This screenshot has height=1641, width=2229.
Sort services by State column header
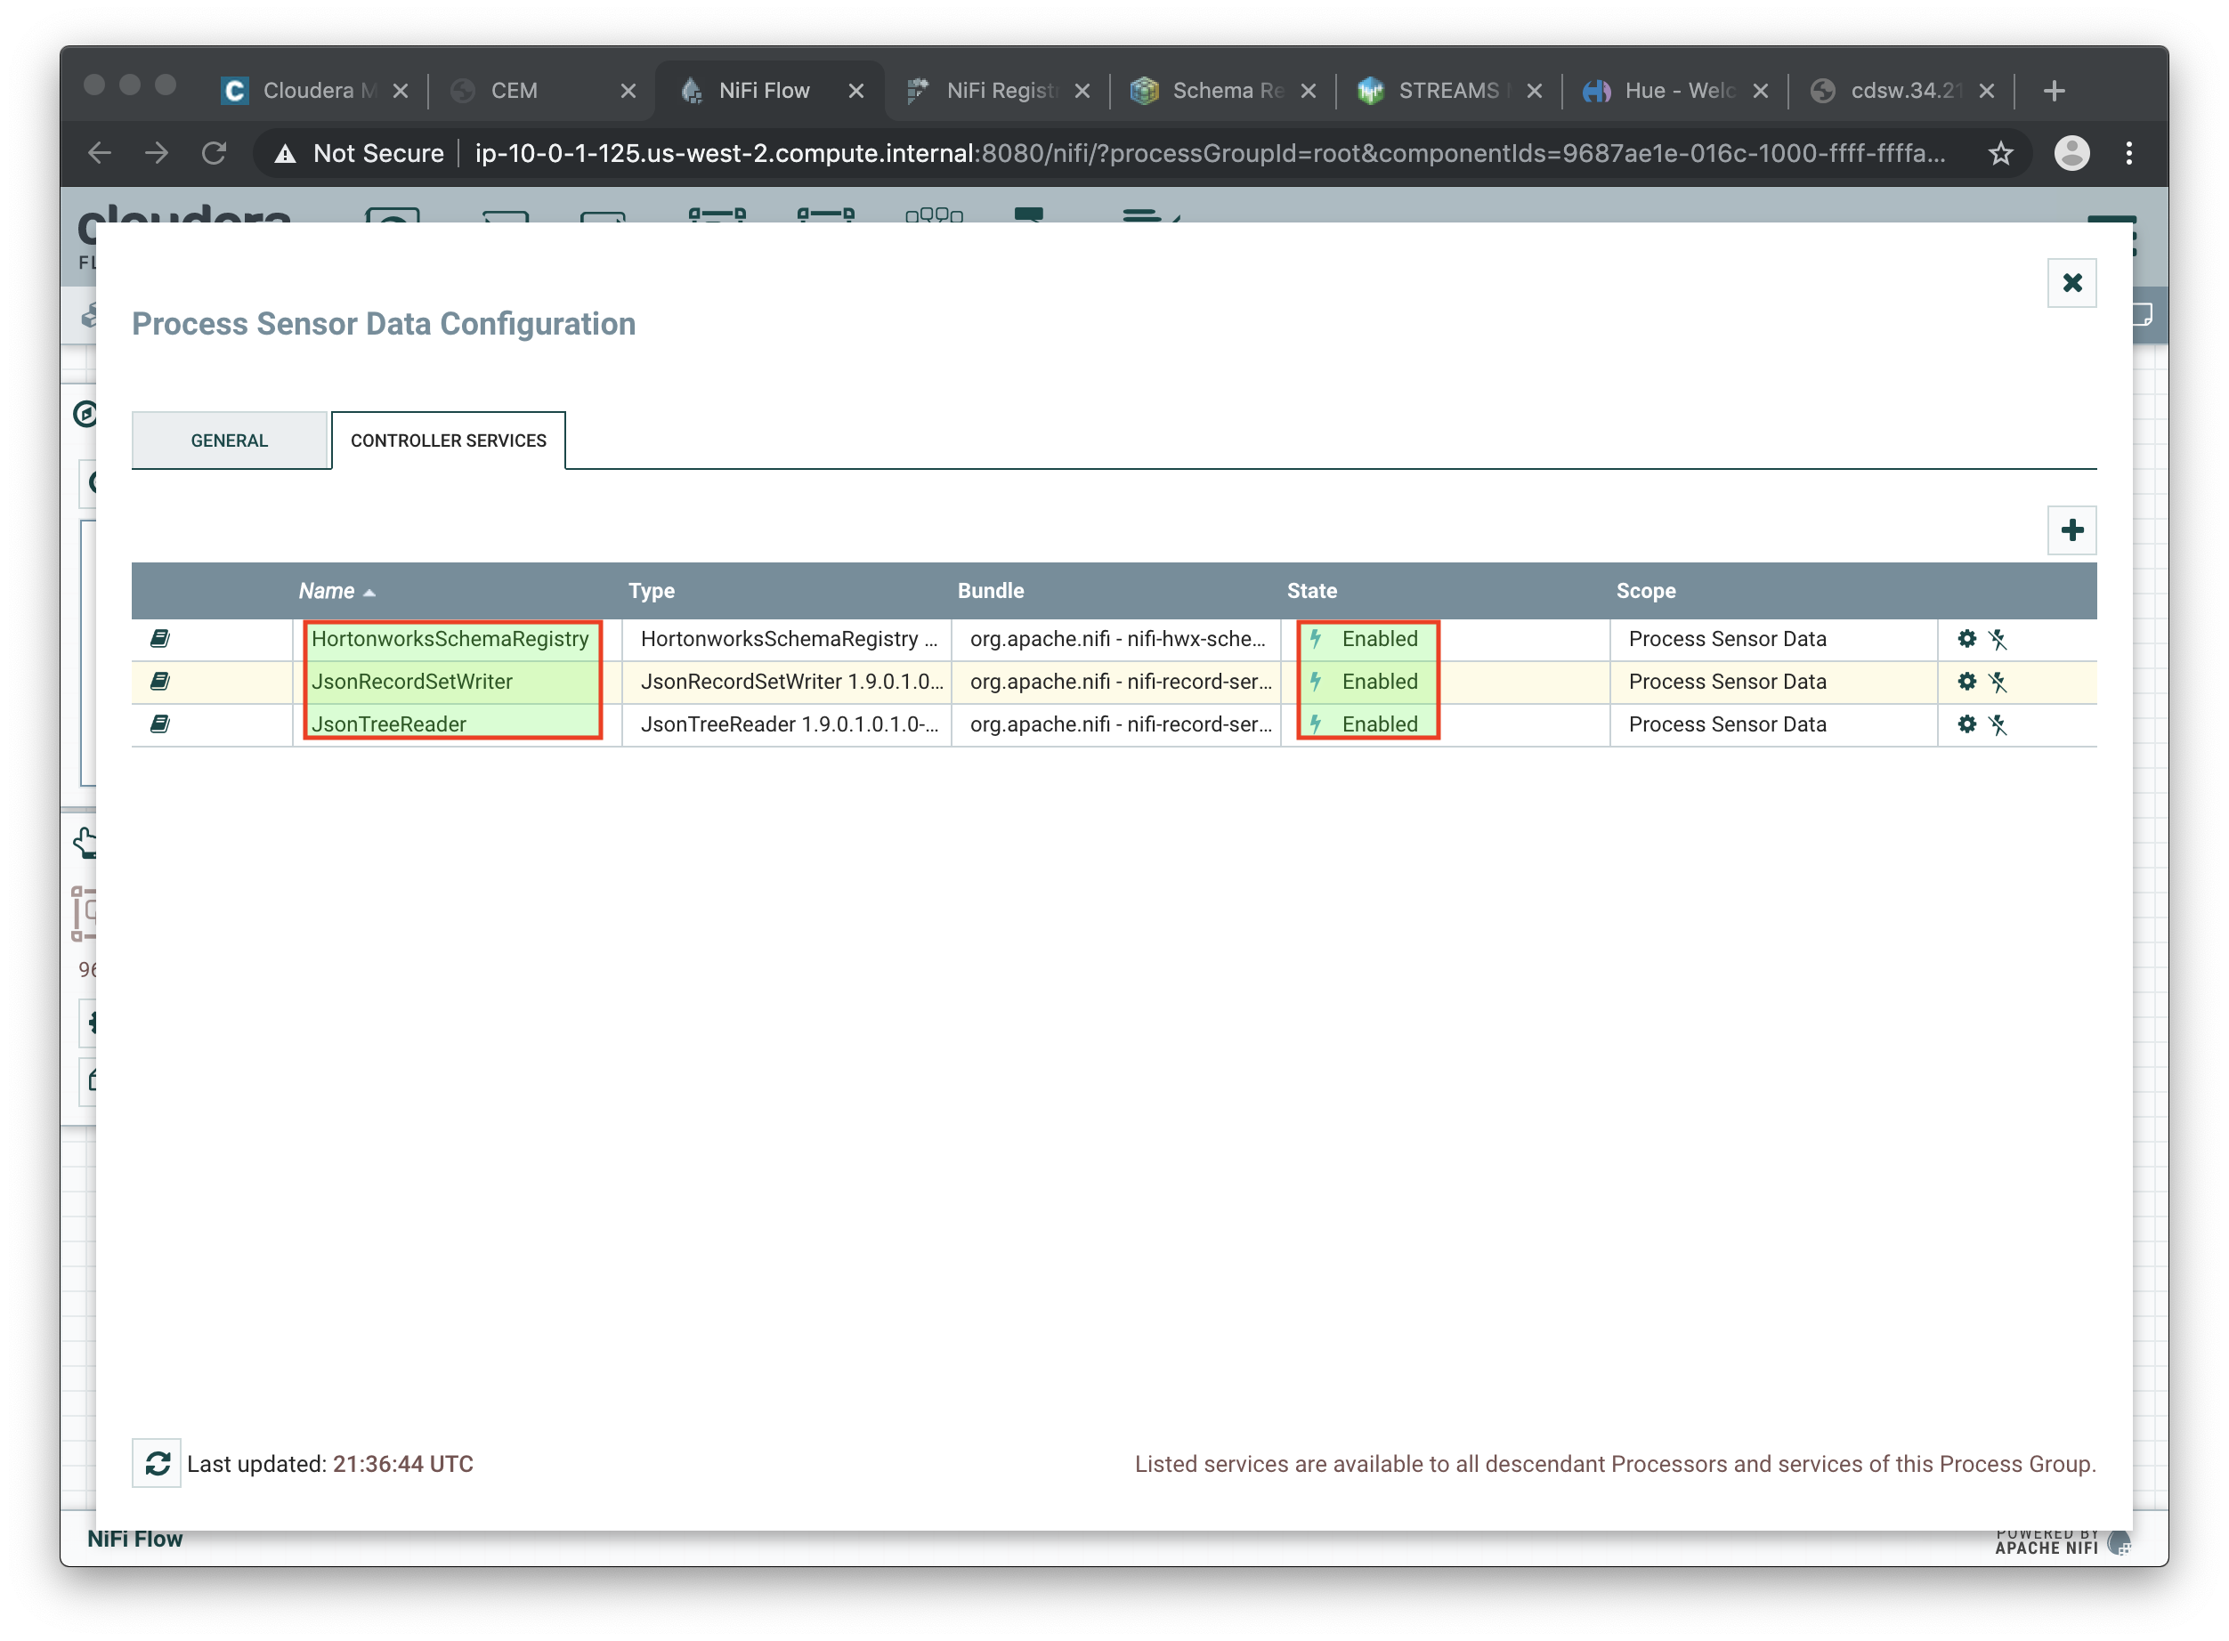tap(1310, 591)
